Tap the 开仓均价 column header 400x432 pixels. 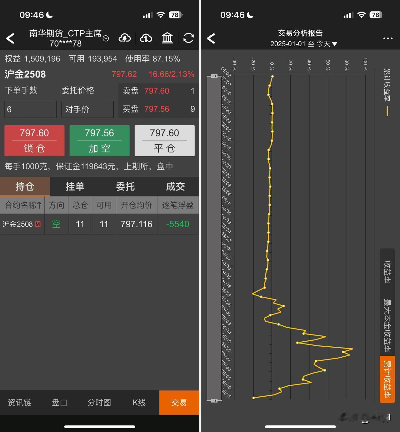tap(136, 205)
